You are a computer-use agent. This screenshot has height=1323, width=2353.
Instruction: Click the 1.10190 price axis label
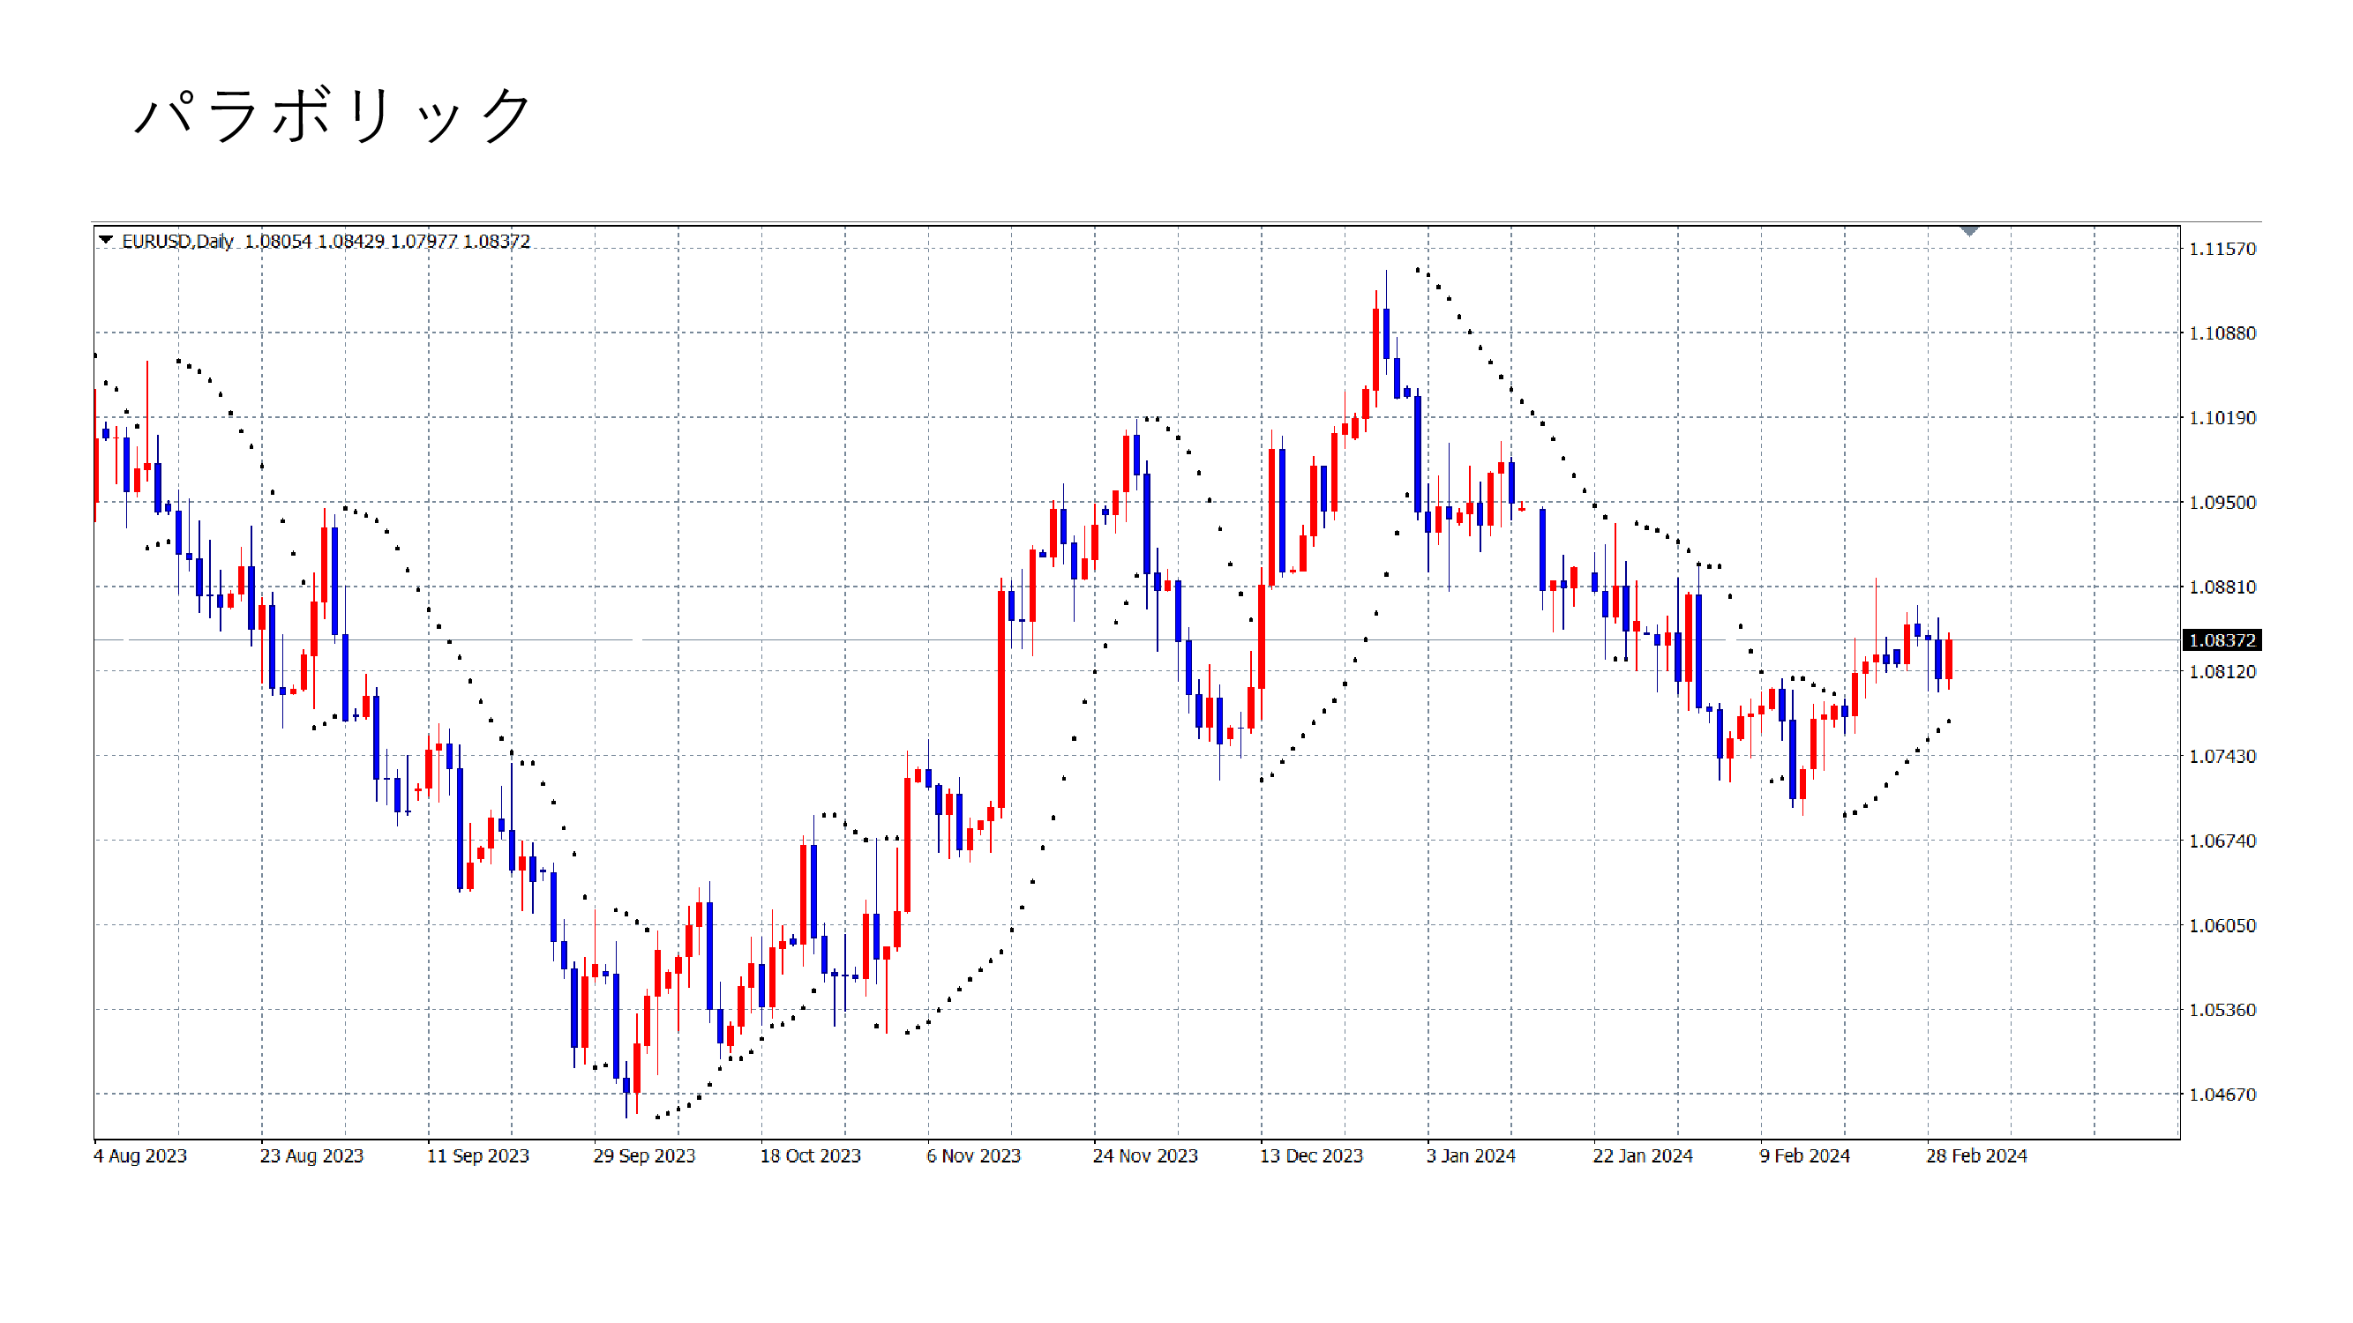click(x=2222, y=418)
